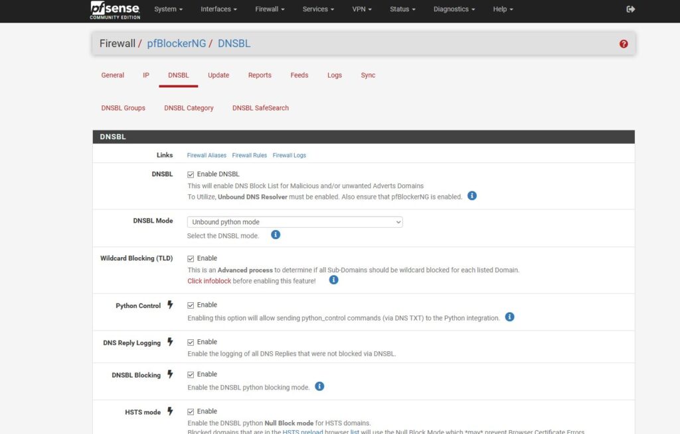Open the DNSBL Mode dropdown

[x=295, y=222]
